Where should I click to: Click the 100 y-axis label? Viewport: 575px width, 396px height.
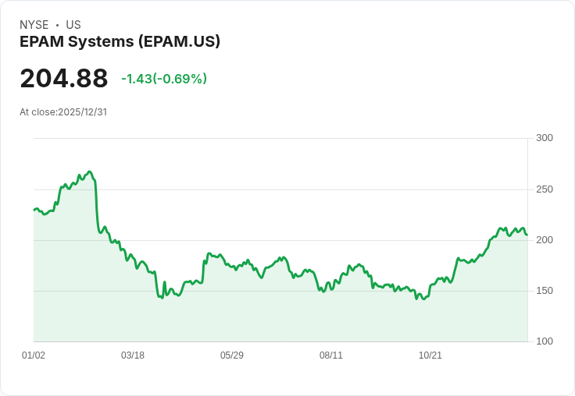545,341
